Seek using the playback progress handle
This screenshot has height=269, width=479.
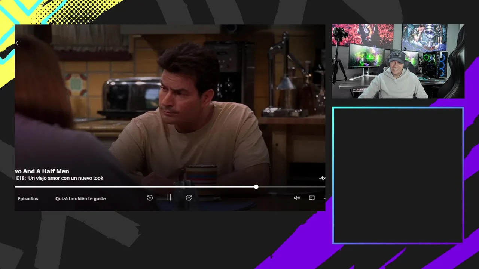(256, 187)
